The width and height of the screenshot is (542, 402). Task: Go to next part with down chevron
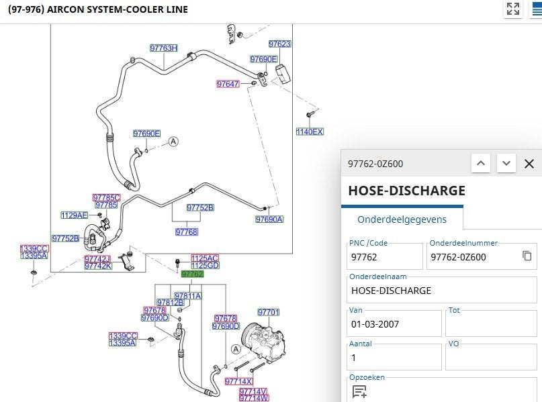click(x=506, y=163)
